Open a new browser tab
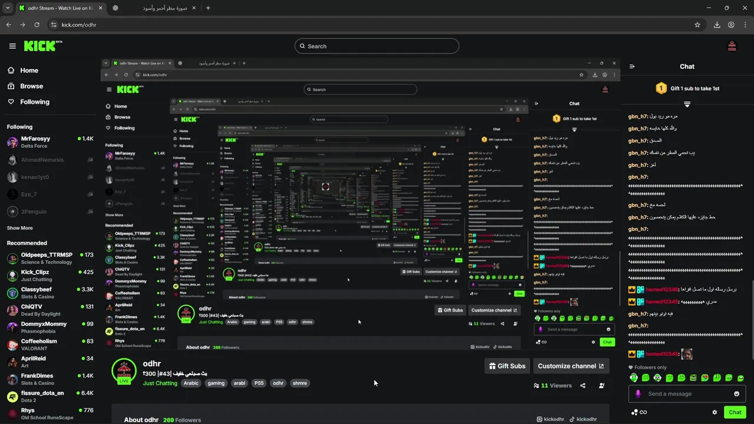754x424 pixels. point(208,8)
